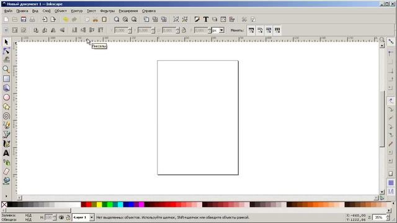Select the 3D box tool
Screen dimensions: 397x223
tap(6, 88)
